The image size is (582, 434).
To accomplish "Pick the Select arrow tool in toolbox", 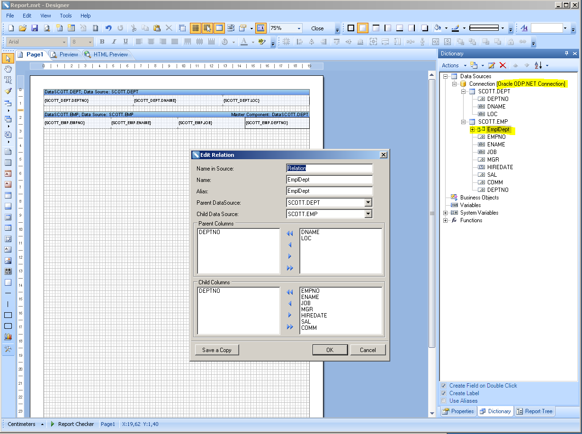I will tap(8, 58).
